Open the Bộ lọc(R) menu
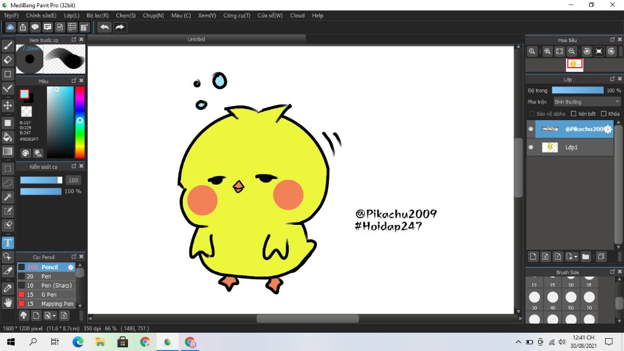Image resolution: width=624 pixels, height=351 pixels. (x=97, y=15)
